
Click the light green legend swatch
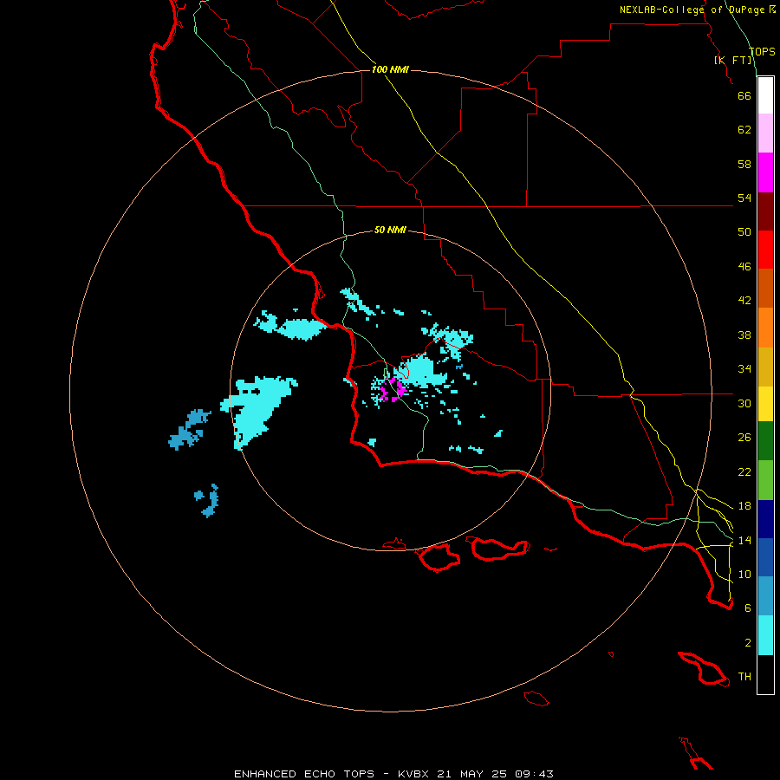[765, 480]
